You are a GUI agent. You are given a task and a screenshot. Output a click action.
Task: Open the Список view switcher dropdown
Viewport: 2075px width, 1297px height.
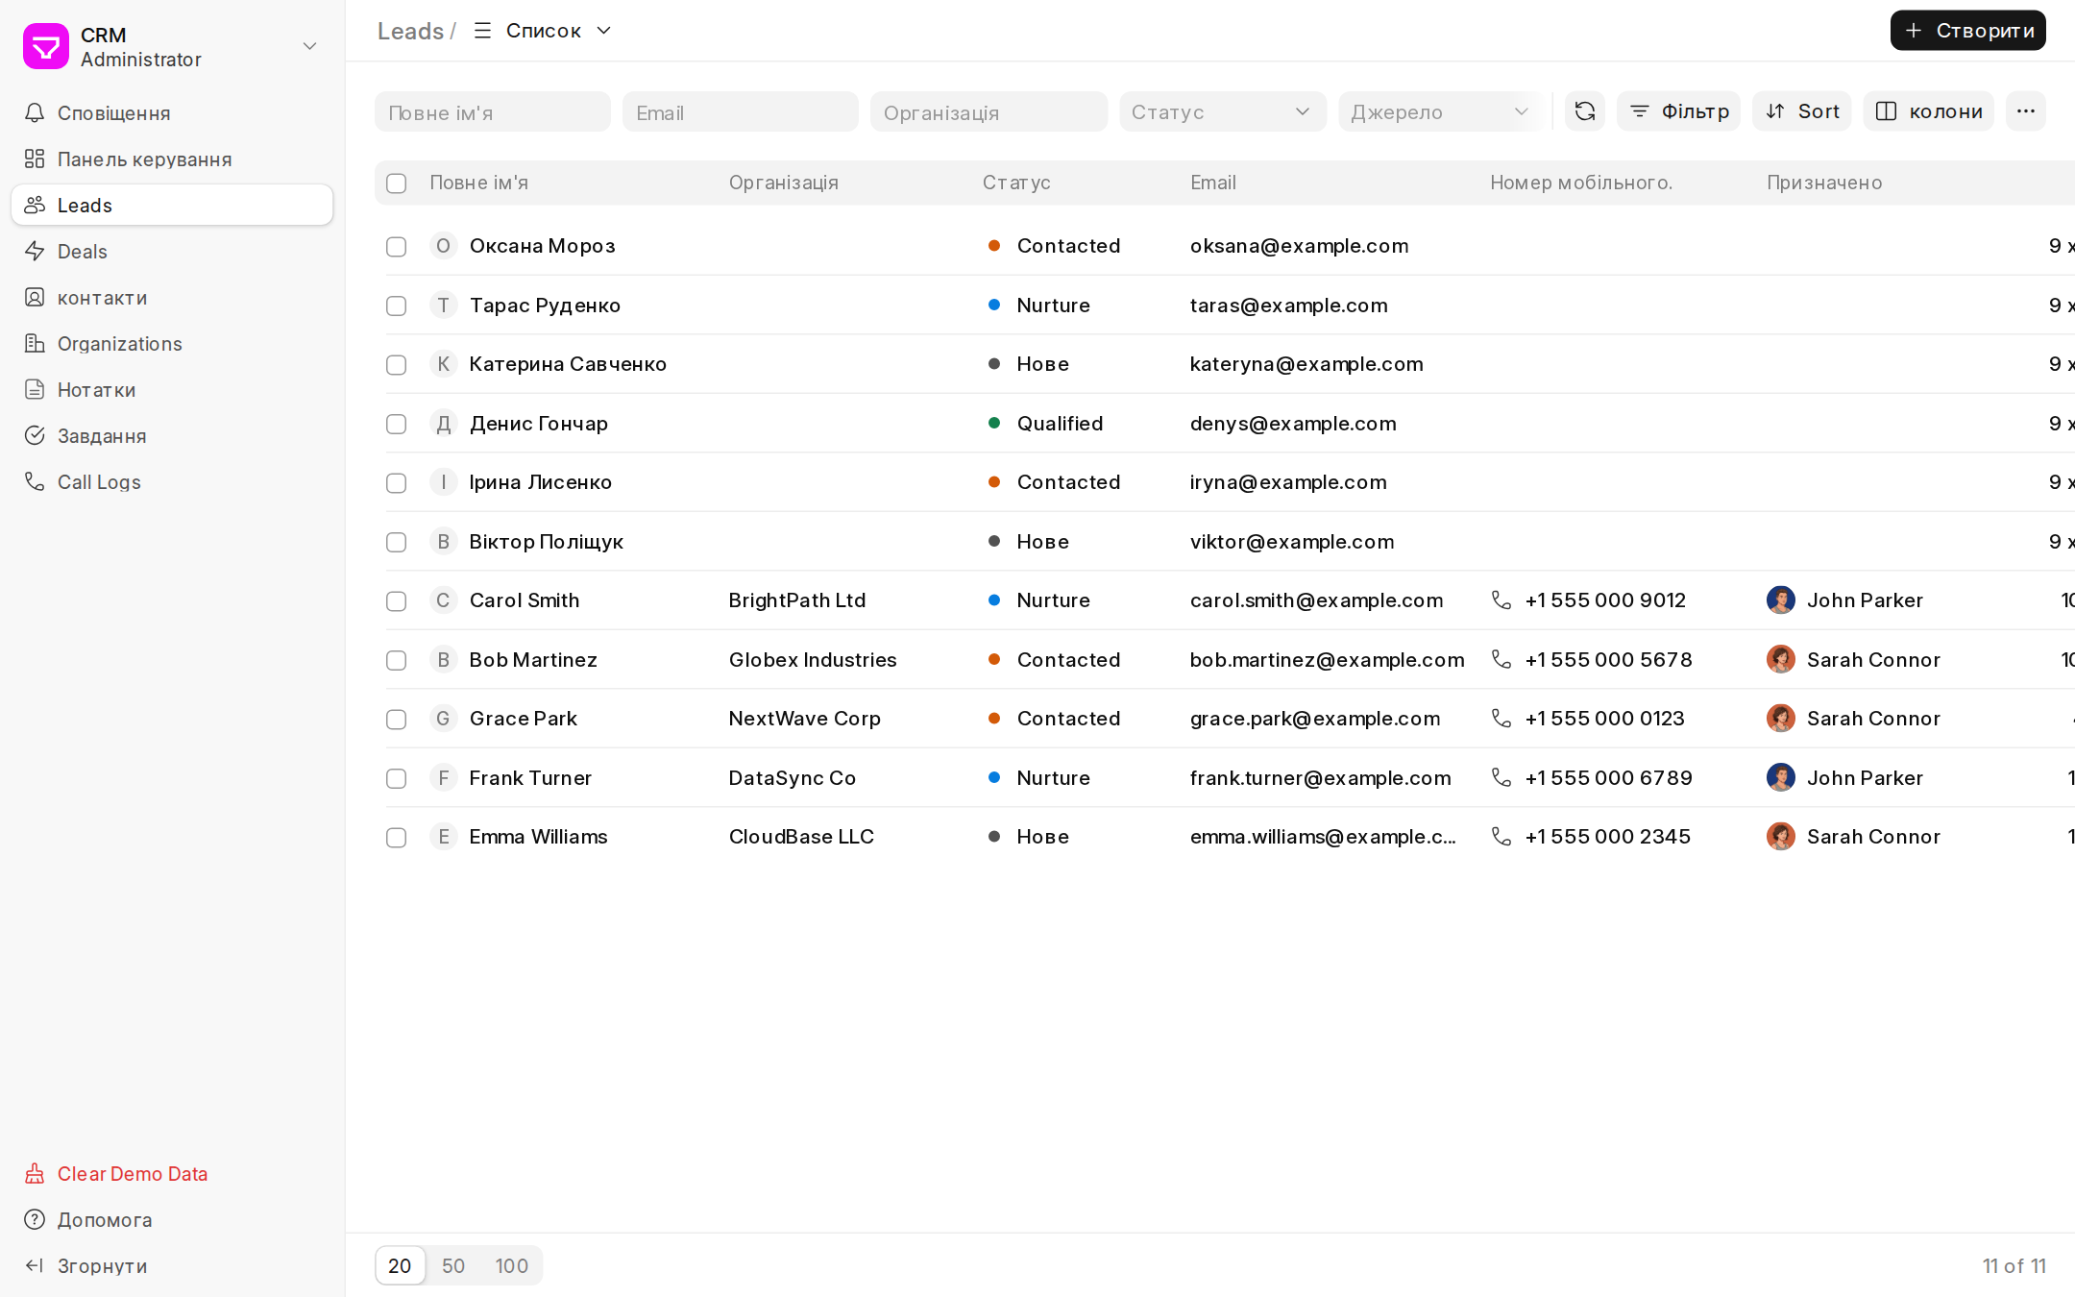click(x=543, y=31)
